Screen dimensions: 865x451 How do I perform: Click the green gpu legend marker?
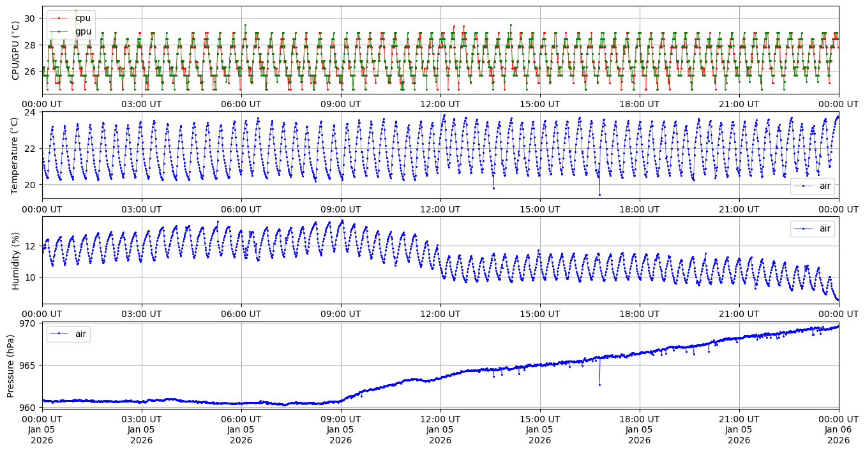click(59, 31)
